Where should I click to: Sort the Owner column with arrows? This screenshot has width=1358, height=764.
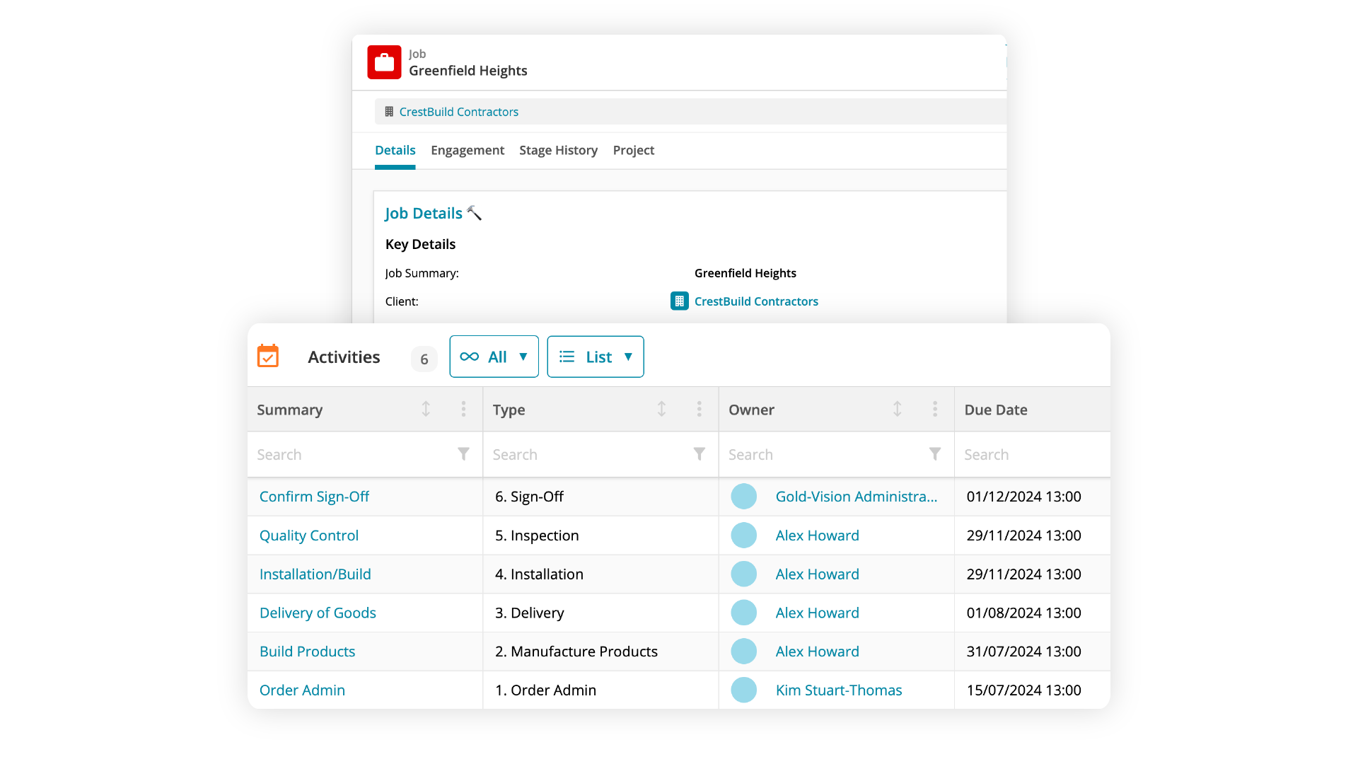pyautogui.click(x=897, y=409)
